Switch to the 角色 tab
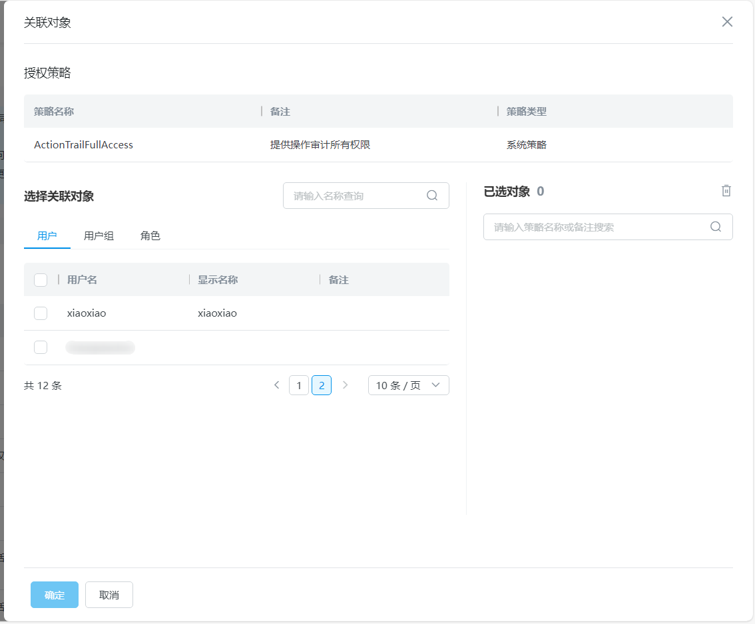Viewport: 755px width, 624px height. (x=150, y=235)
